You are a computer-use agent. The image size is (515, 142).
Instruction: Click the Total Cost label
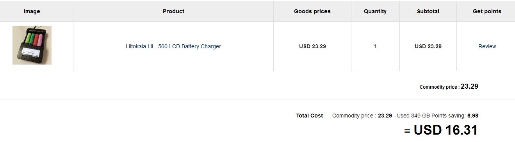(x=310, y=116)
